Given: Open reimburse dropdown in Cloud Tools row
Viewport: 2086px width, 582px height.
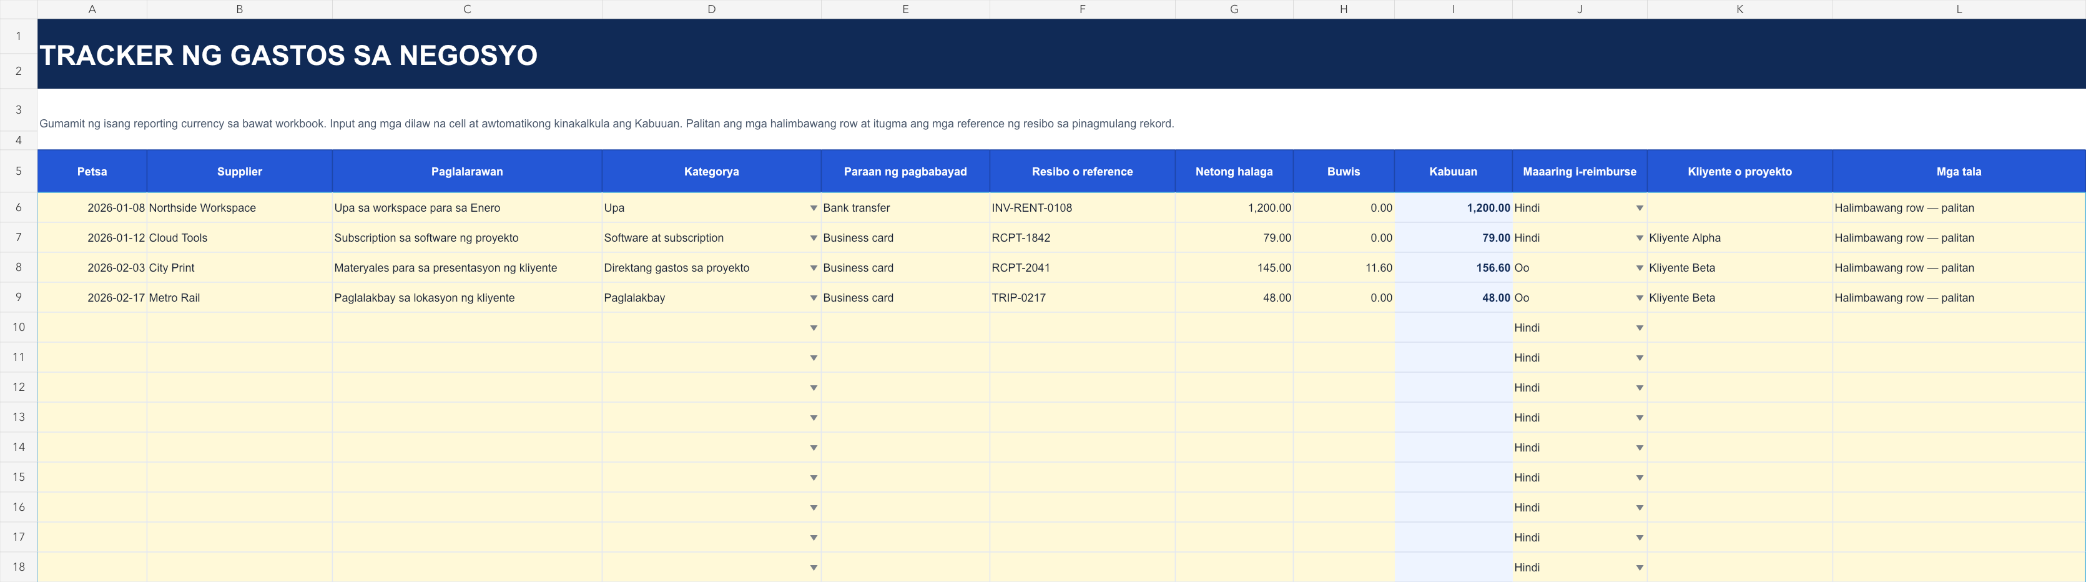Looking at the screenshot, I should pos(1639,238).
